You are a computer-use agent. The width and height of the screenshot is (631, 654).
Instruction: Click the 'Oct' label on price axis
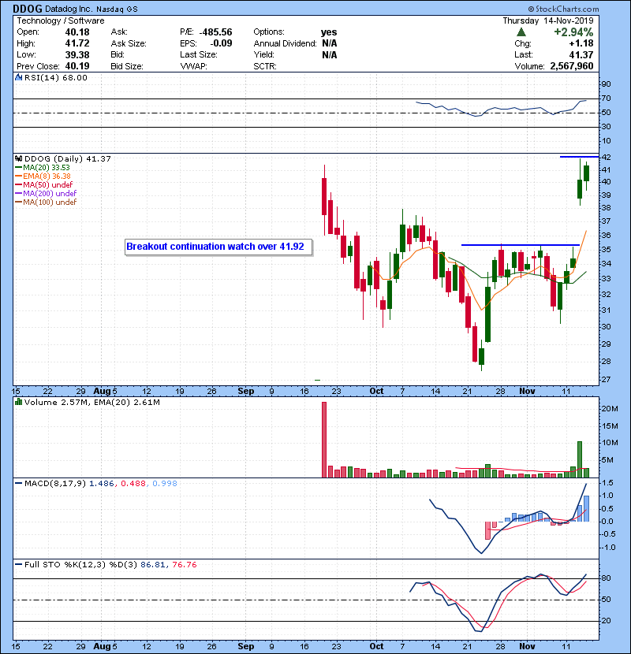click(x=376, y=392)
